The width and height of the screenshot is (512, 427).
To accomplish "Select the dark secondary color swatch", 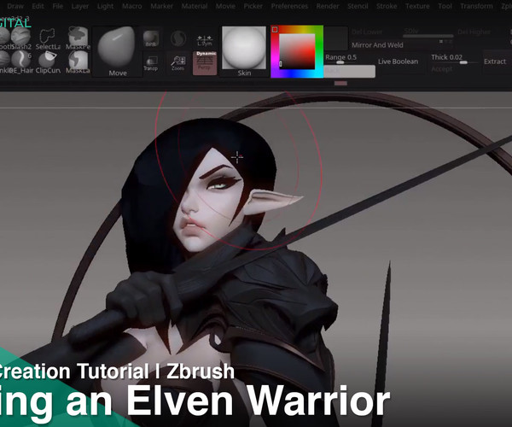I will point(336,38).
